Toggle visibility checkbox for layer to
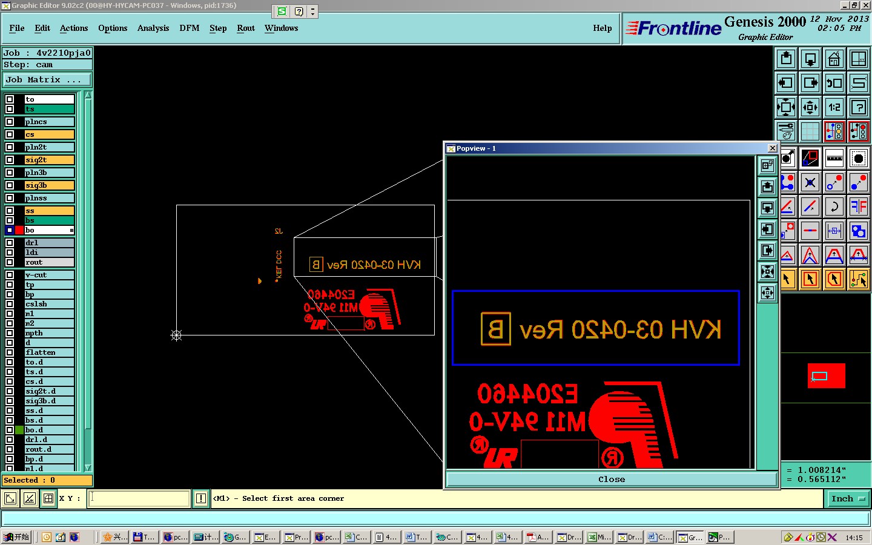Image resolution: width=872 pixels, height=545 pixels. (10, 99)
